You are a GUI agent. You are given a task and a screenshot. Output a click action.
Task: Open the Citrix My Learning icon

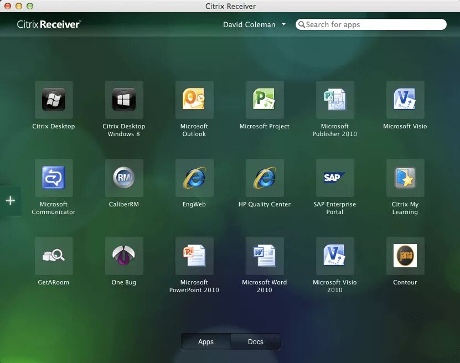(405, 178)
